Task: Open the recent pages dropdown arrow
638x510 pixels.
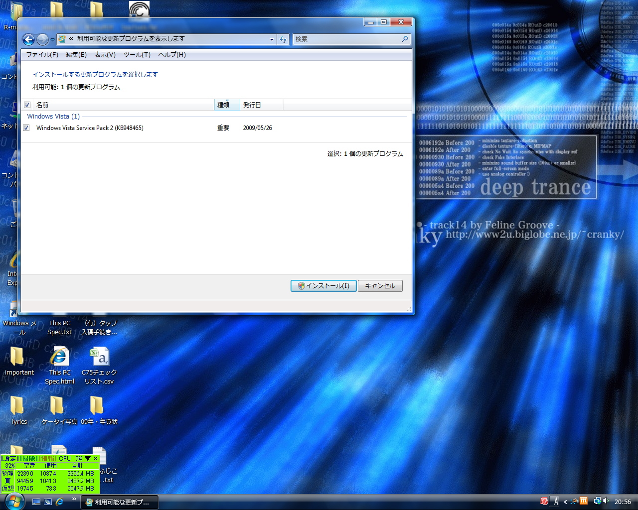Action: click(52, 40)
